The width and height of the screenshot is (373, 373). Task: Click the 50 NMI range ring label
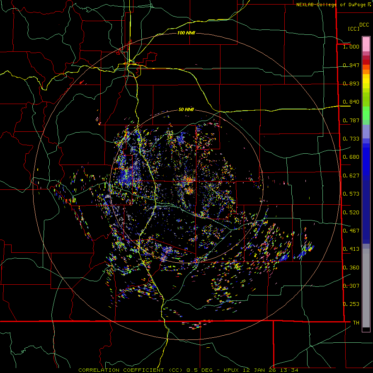pyautogui.click(x=186, y=109)
